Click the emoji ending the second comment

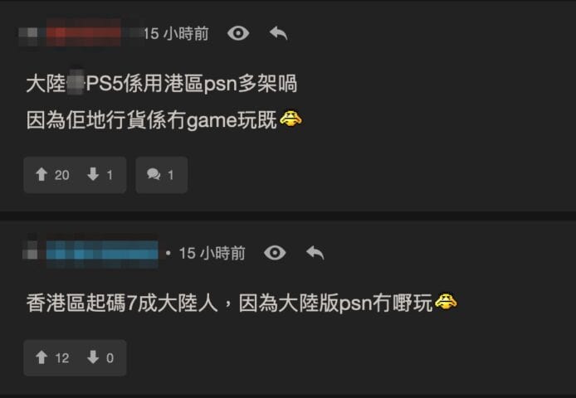pos(446,302)
